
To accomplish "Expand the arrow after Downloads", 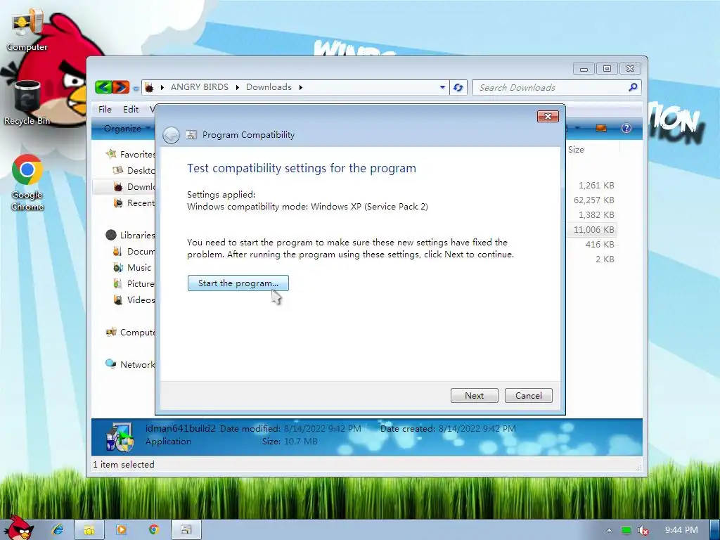I will tap(301, 87).
